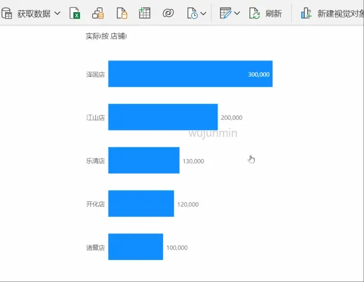Click the 200,000 data label
Image resolution: width=364 pixels, height=282 pixels.
[x=232, y=118]
